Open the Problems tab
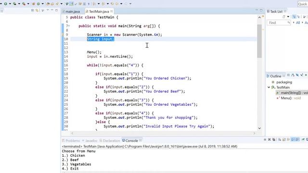 coord(71,141)
